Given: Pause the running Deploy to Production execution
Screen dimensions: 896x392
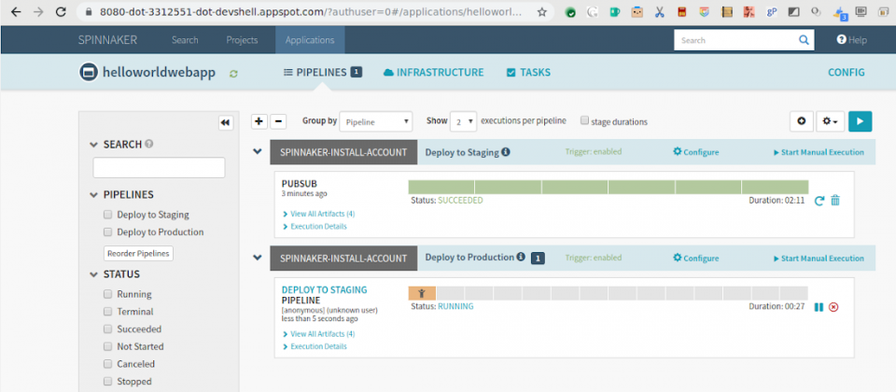Looking at the screenshot, I should [819, 307].
